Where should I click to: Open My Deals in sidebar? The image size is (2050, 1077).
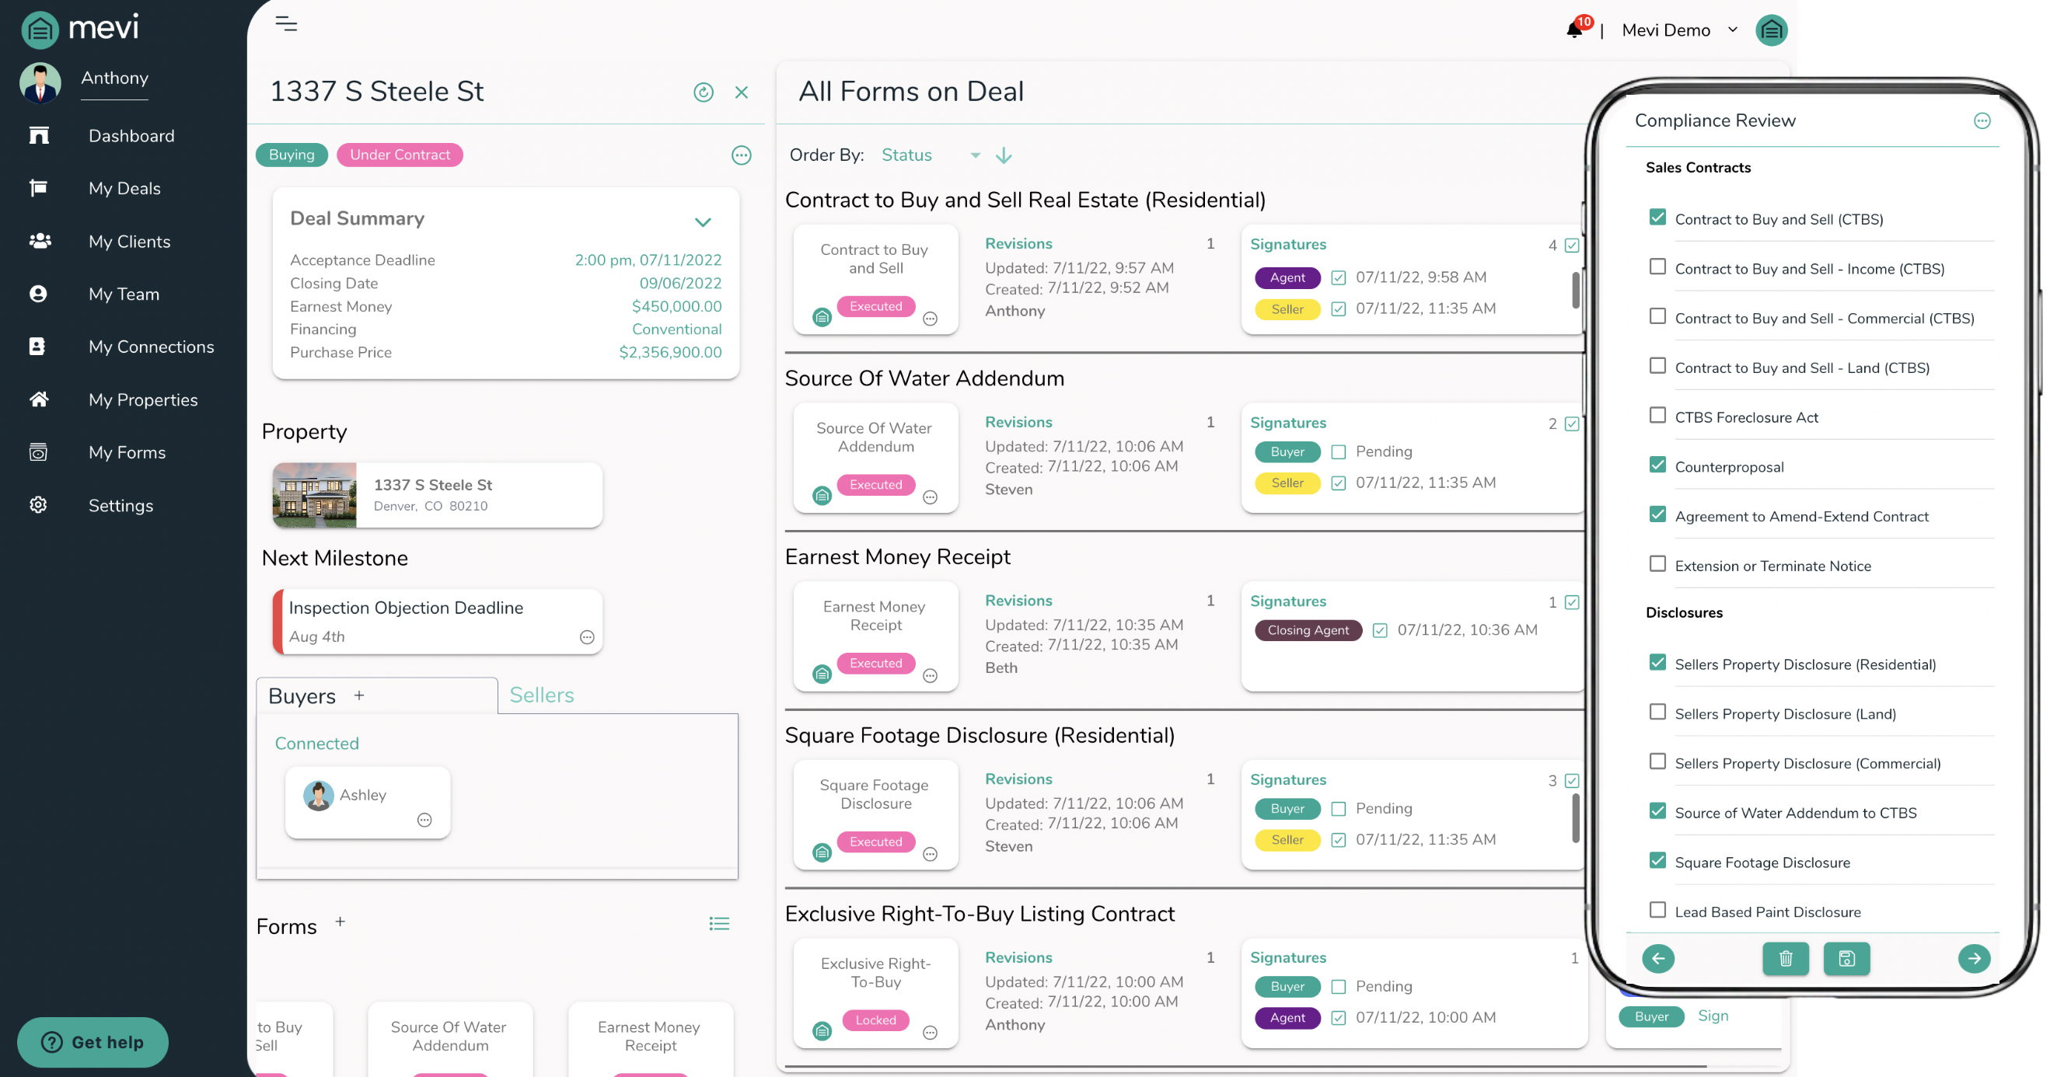pos(124,189)
